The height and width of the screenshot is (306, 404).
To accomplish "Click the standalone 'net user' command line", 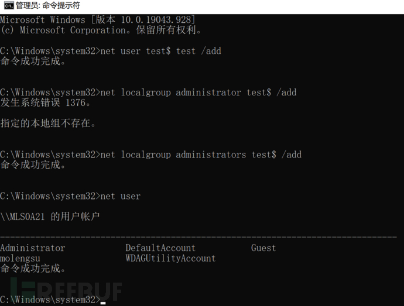I will 121,196.
